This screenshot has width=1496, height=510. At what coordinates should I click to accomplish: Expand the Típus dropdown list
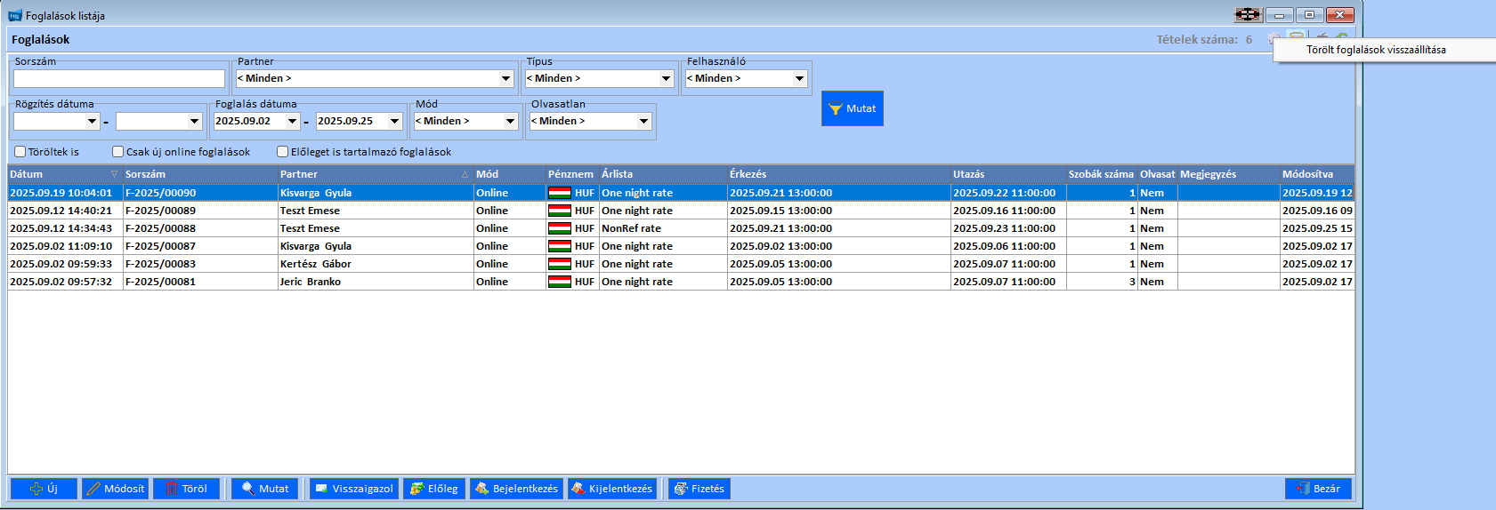(x=666, y=78)
